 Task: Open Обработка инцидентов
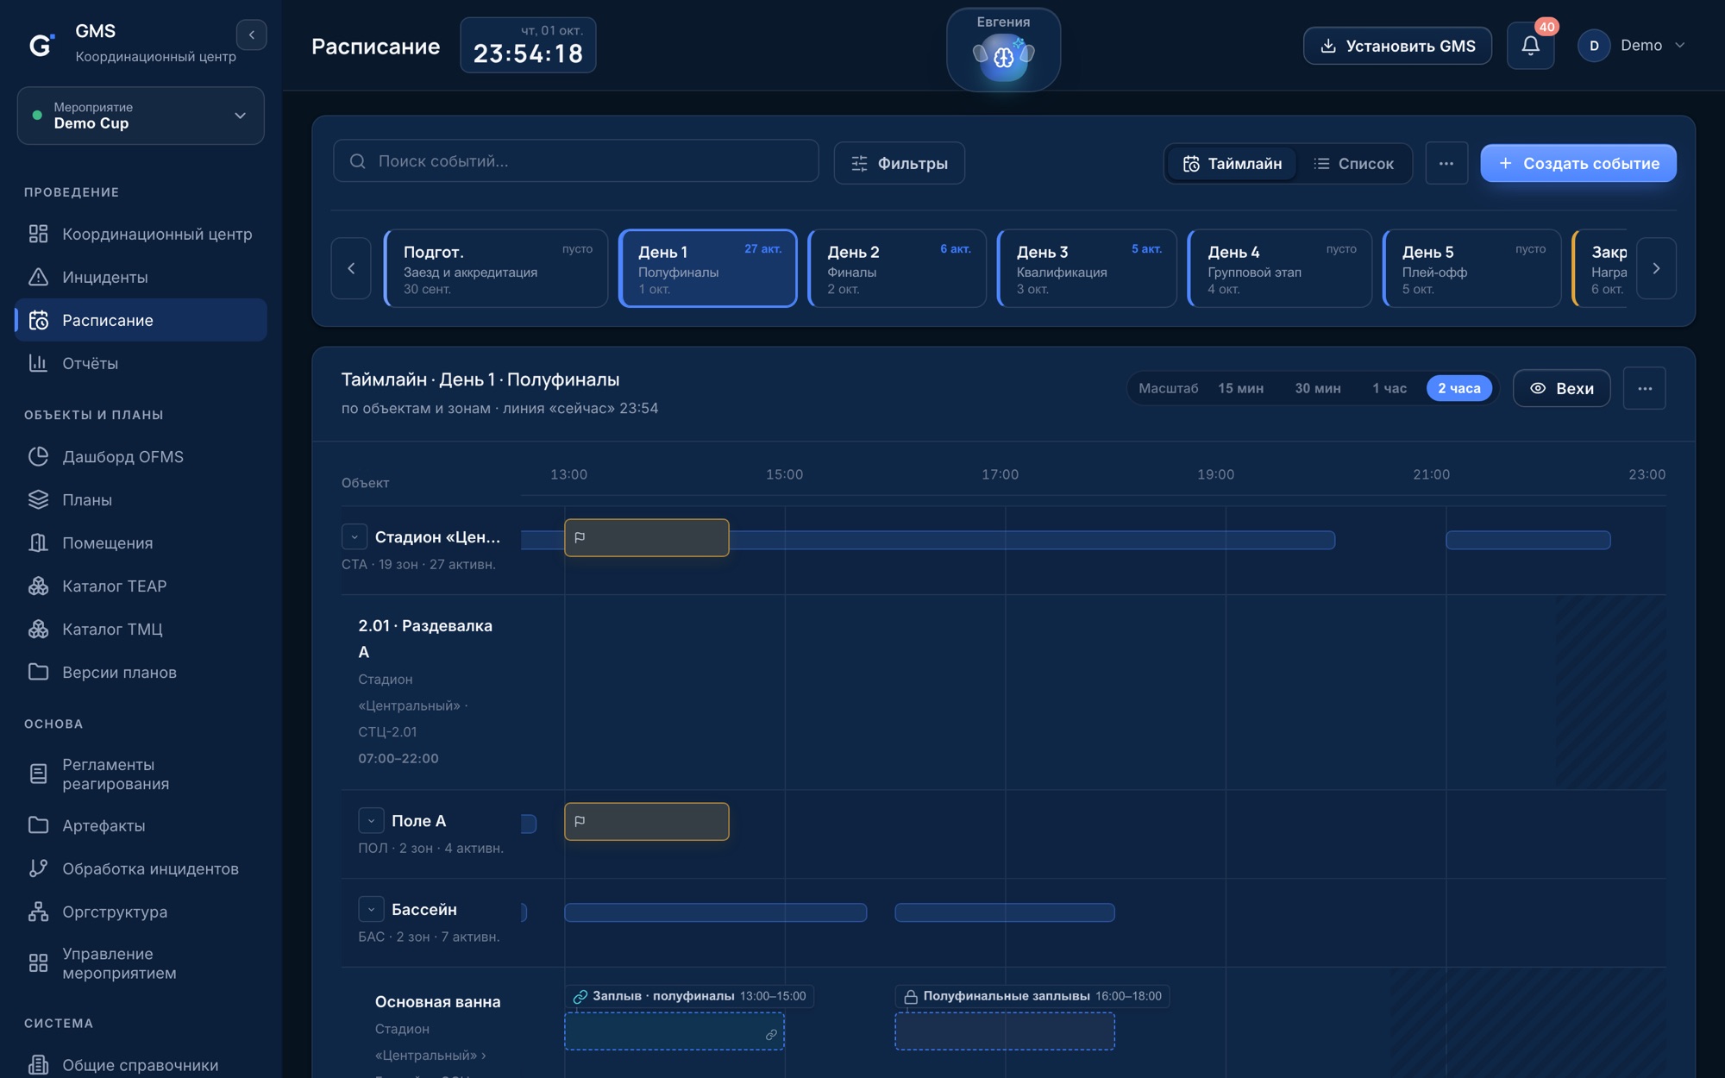(141, 868)
